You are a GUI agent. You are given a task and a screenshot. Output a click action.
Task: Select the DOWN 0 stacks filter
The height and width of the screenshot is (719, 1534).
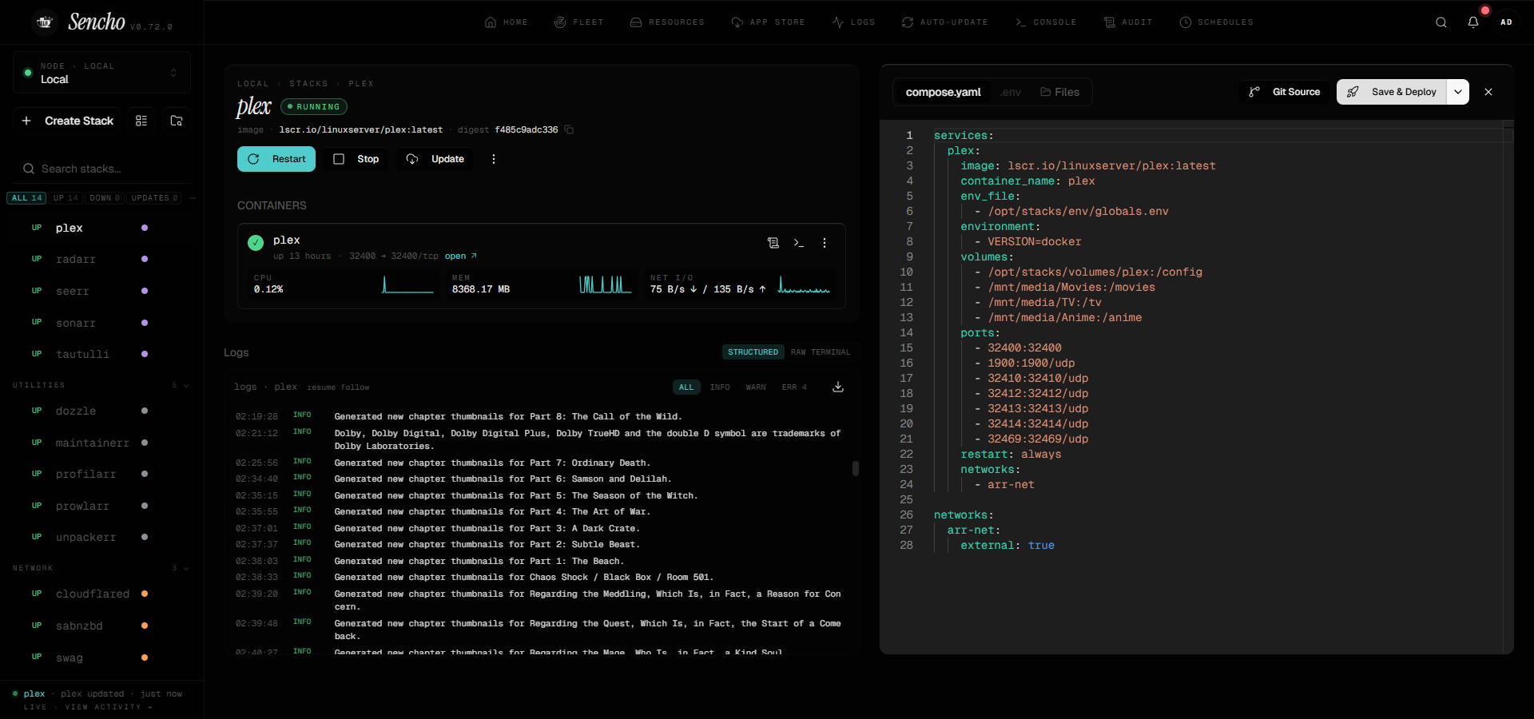(105, 198)
